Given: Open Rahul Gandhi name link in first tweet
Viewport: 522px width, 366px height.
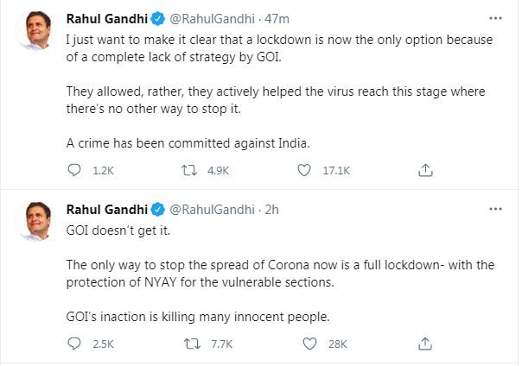Looking at the screenshot, I should pyautogui.click(x=105, y=18).
